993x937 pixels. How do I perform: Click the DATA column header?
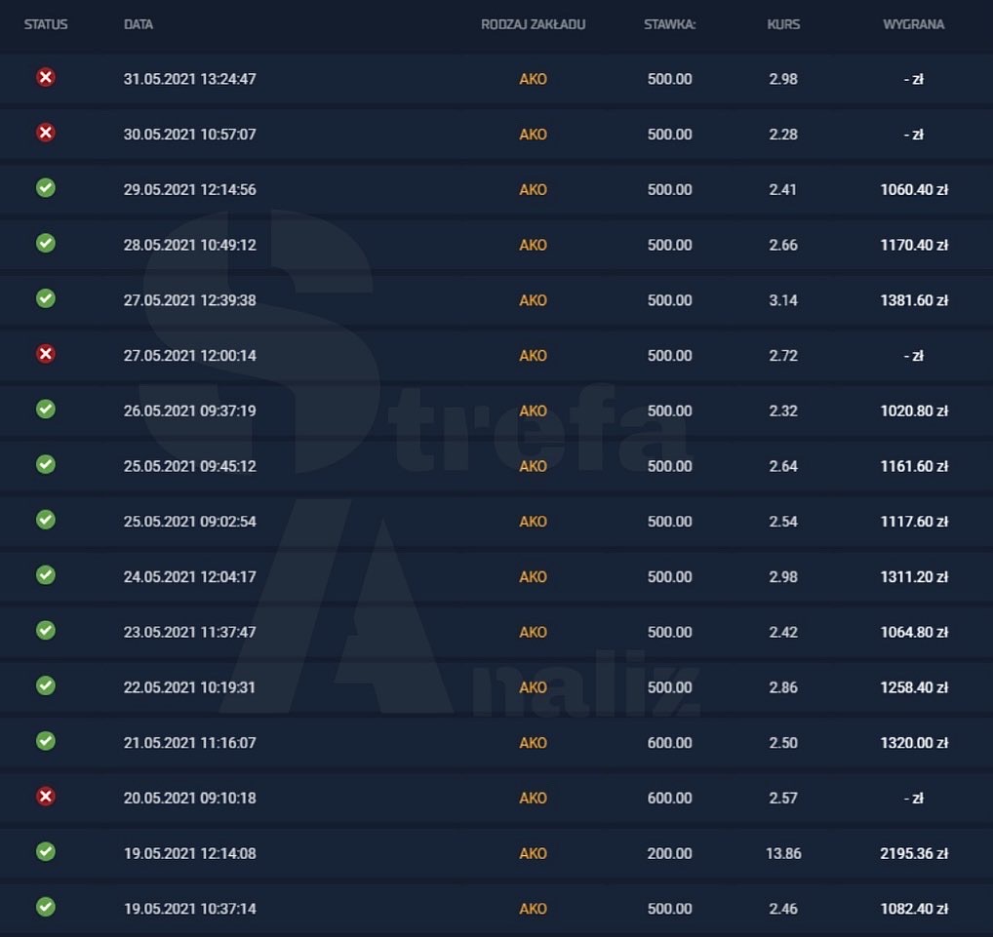point(139,24)
